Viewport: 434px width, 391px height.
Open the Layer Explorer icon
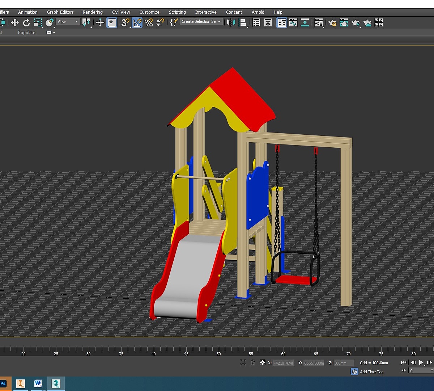[x=268, y=23]
